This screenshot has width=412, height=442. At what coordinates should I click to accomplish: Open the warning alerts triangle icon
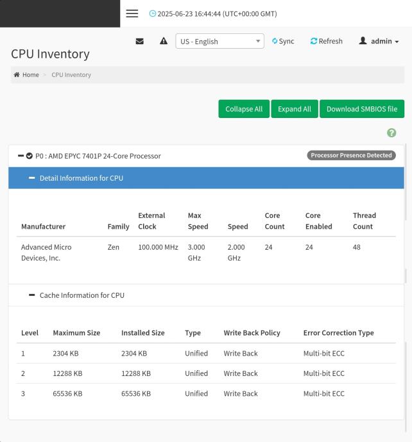(x=164, y=42)
